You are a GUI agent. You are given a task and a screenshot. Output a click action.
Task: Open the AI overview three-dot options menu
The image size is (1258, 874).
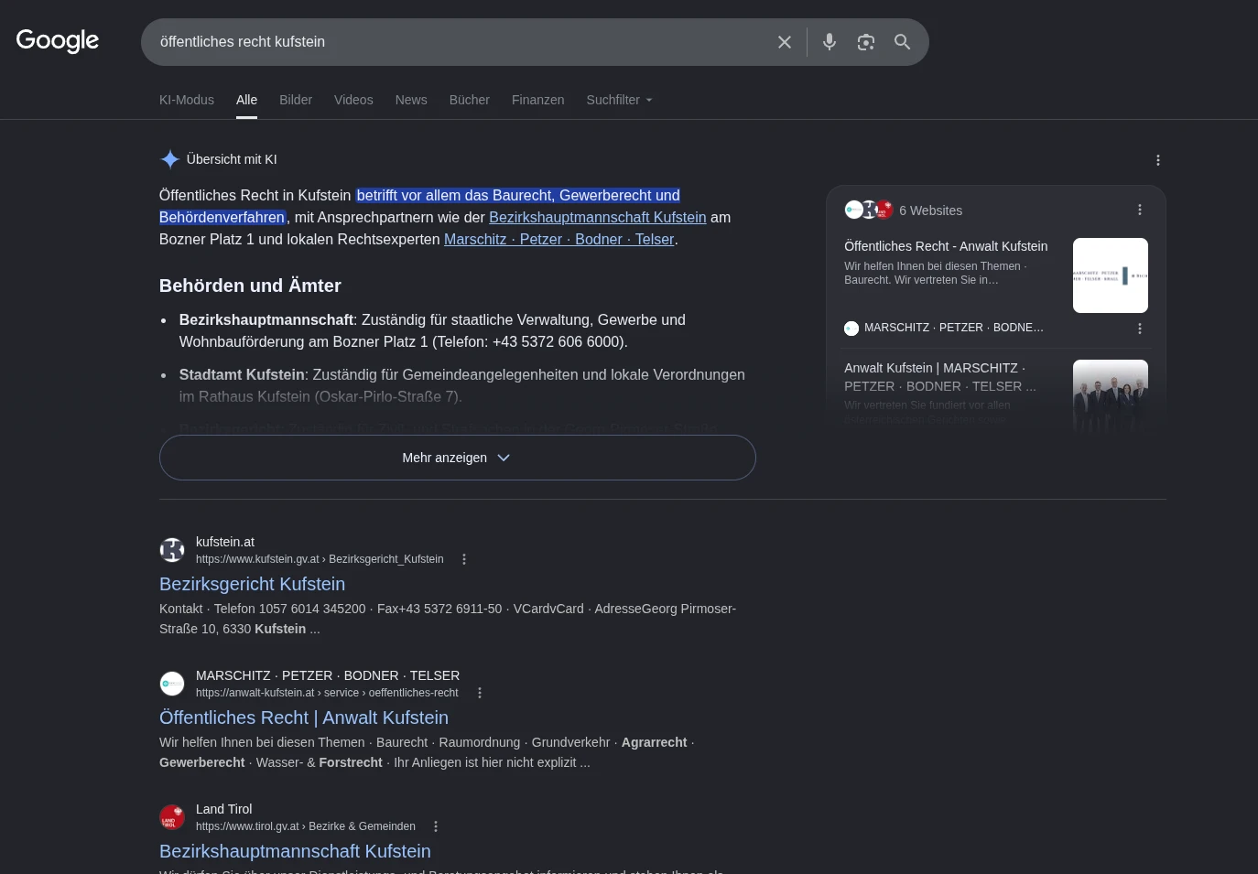1158,160
